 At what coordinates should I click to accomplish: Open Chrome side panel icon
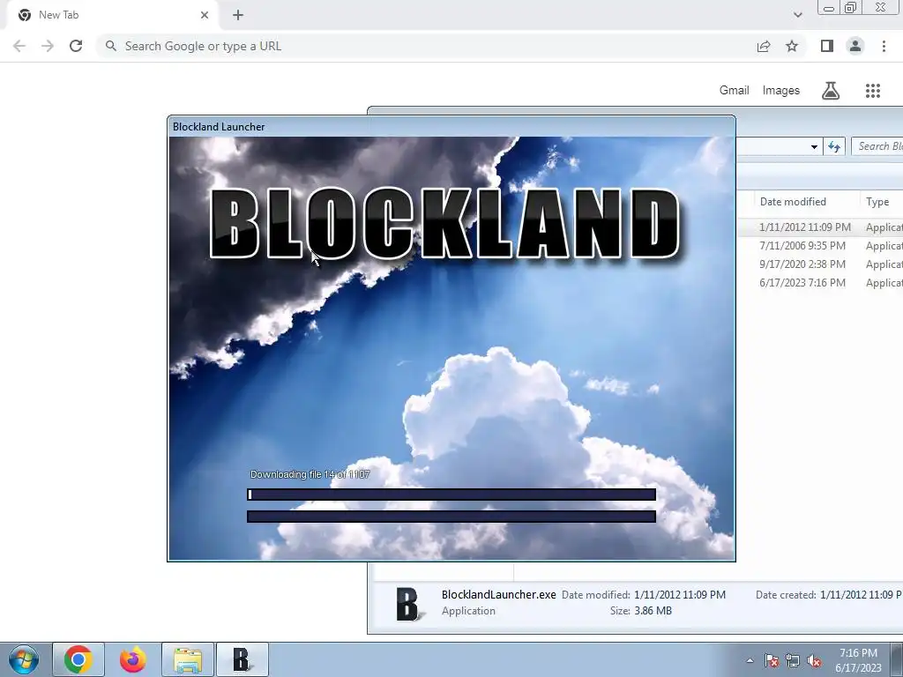[x=827, y=46]
